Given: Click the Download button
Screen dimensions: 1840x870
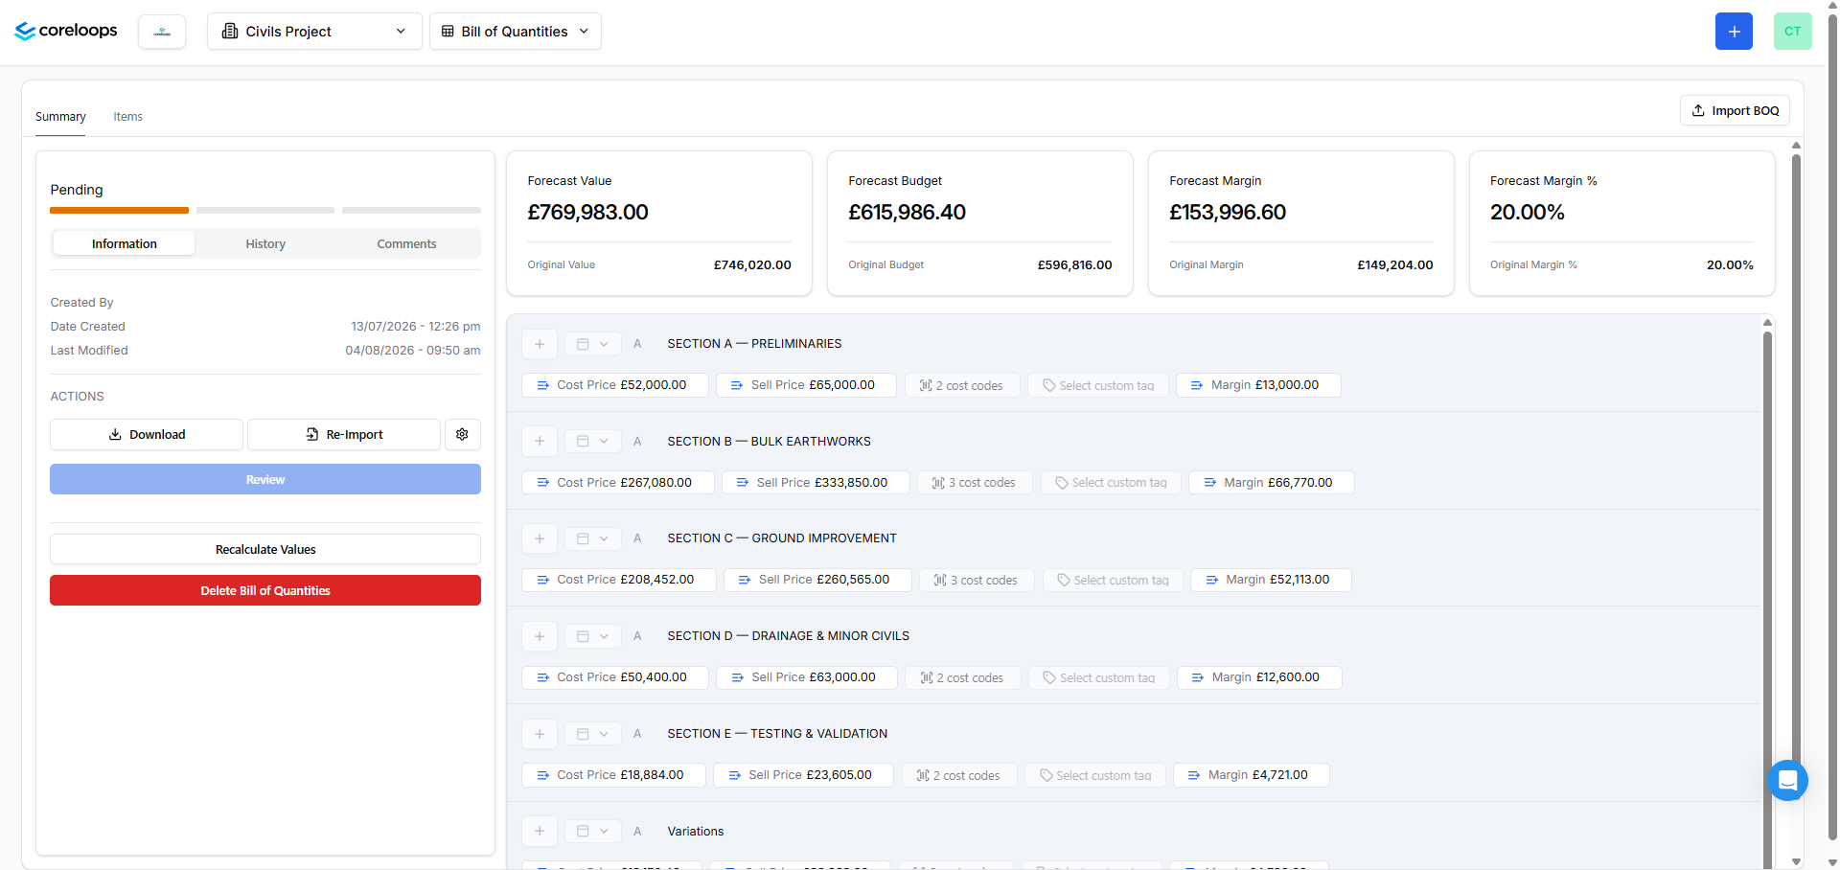Looking at the screenshot, I should pyautogui.click(x=147, y=434).
